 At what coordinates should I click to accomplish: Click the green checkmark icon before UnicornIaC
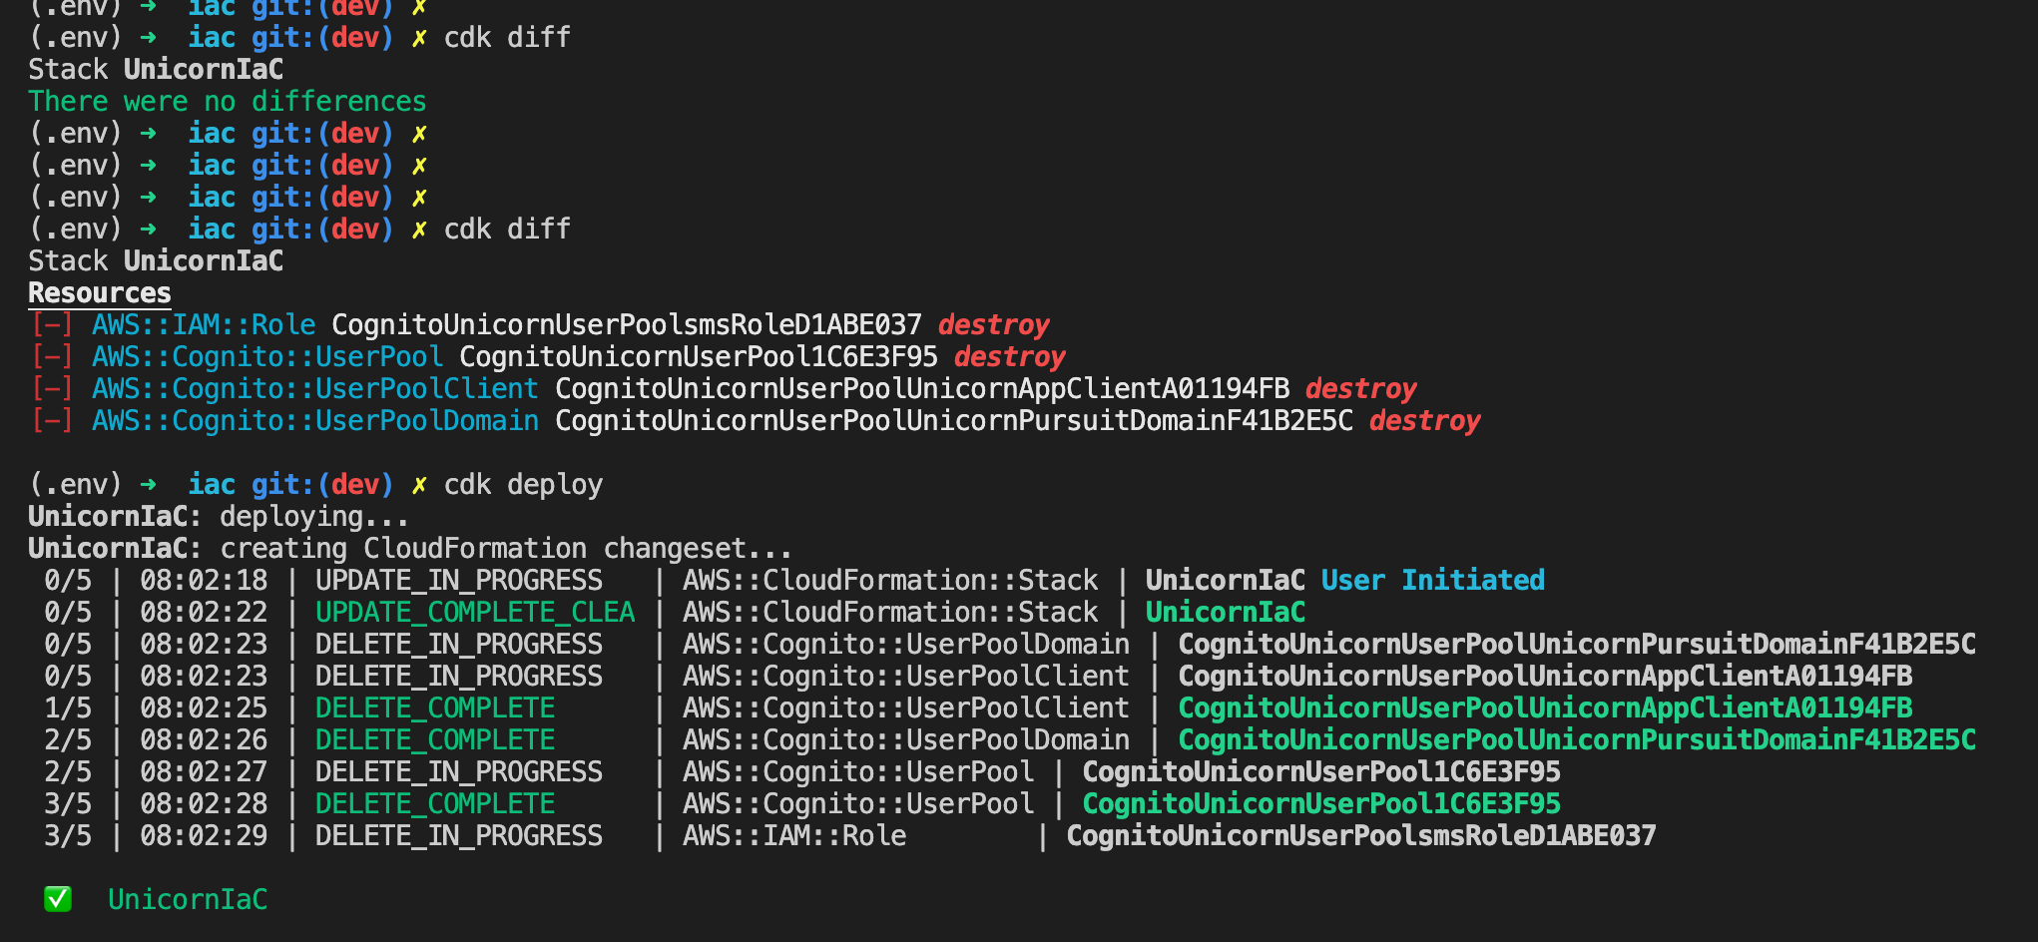58,899
